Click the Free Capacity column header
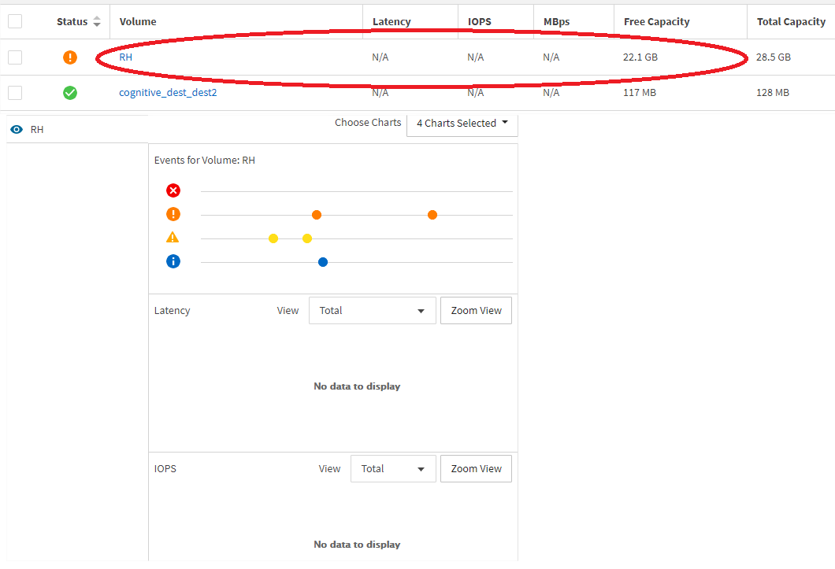Image resolution: width=835 pixels, height=569 pixels. coord(657,21)
